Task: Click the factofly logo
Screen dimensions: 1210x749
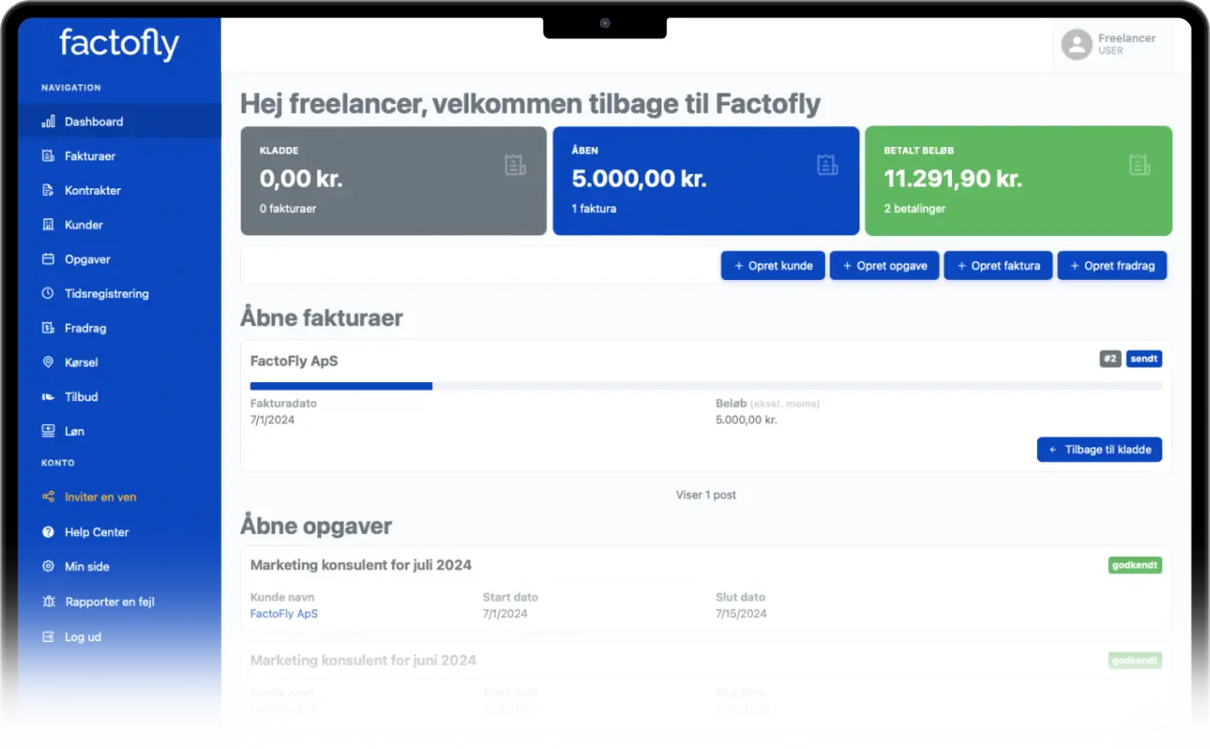Action: tap(119, 44)
